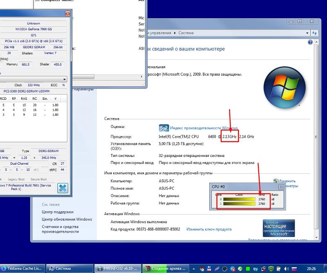Click the blue X button in the HWiNFO summary window
Screen dimensions: 327x273
click(63, 188)
